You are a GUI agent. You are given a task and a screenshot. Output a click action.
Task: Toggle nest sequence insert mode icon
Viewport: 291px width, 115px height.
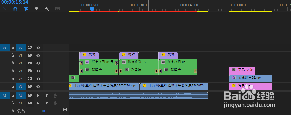[5, 9]
